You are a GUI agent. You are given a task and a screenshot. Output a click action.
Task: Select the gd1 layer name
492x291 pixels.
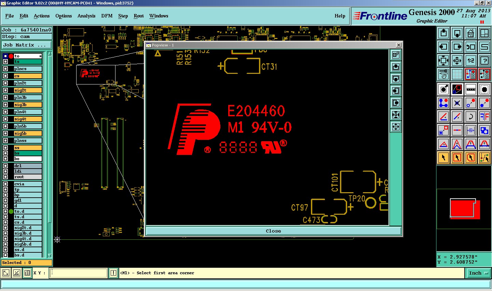coord(28,200)
